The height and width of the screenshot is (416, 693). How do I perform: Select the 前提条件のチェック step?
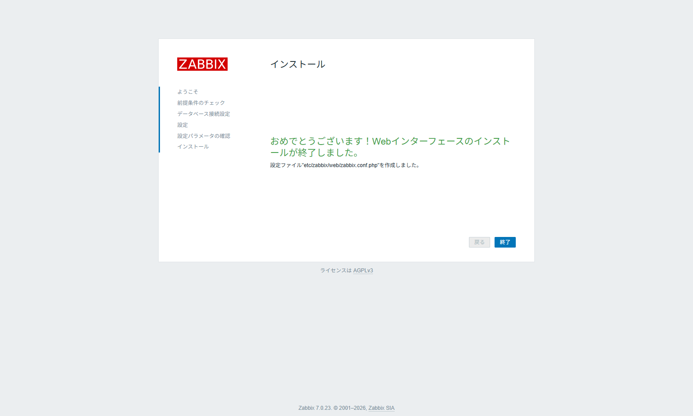[x=201, y=103]
